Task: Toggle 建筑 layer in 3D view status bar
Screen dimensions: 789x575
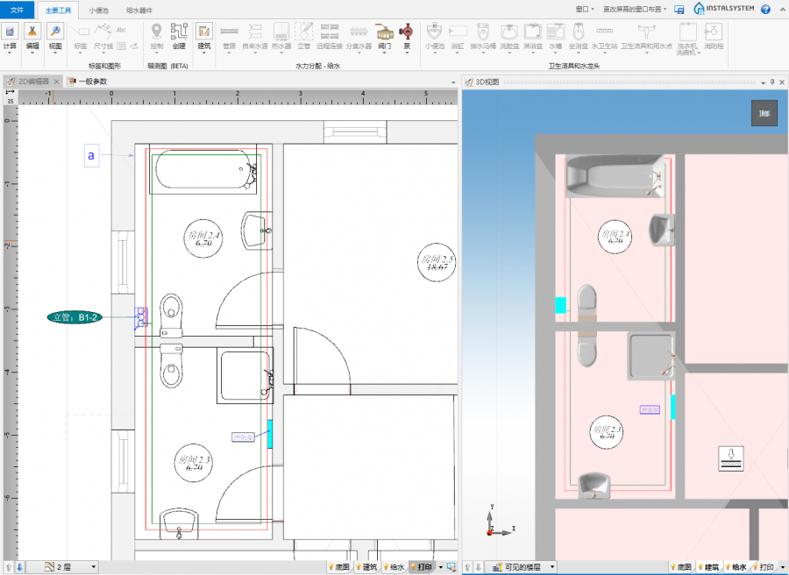Action: click(708, 567)
